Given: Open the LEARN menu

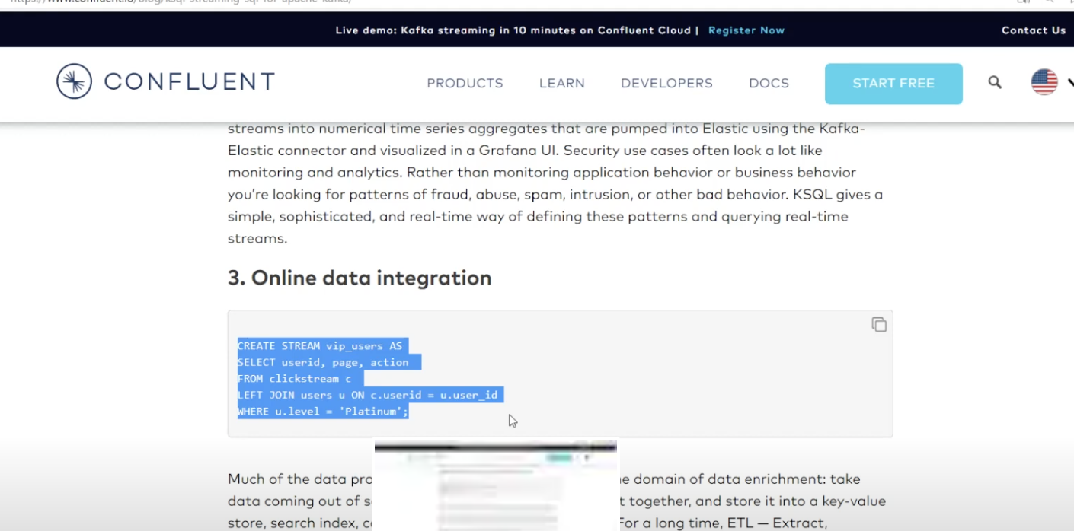Looking at the screenshot, I should (562, 83).
